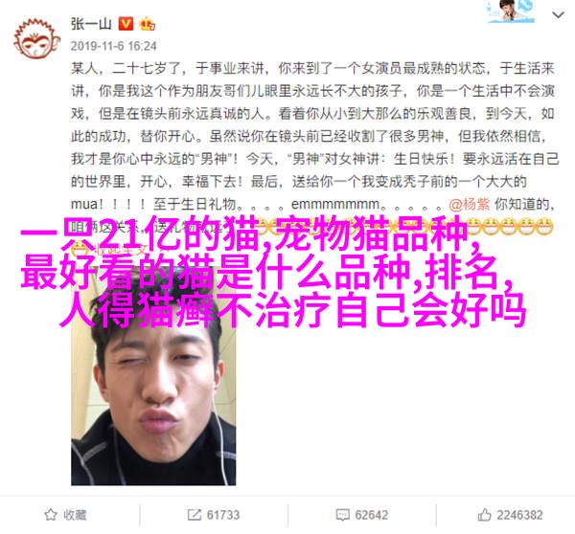Click the crown membership badge icon
Image resolution: width=575 pixels, height=534 pixels.
(x=148, y=24)
